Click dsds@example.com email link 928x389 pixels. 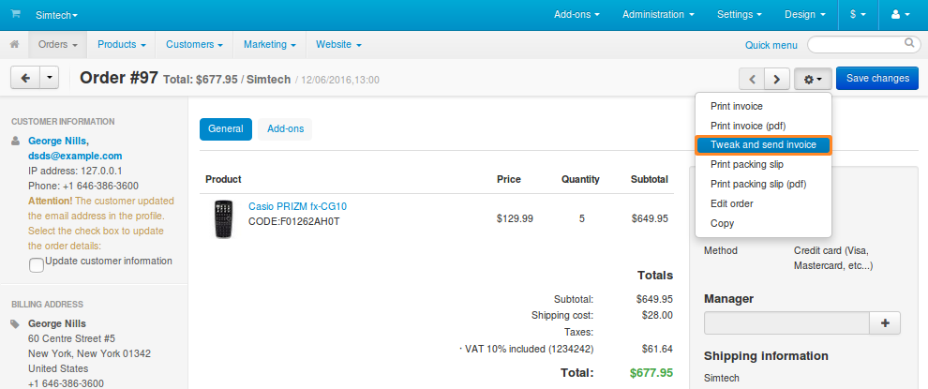(x=75, y=157)
